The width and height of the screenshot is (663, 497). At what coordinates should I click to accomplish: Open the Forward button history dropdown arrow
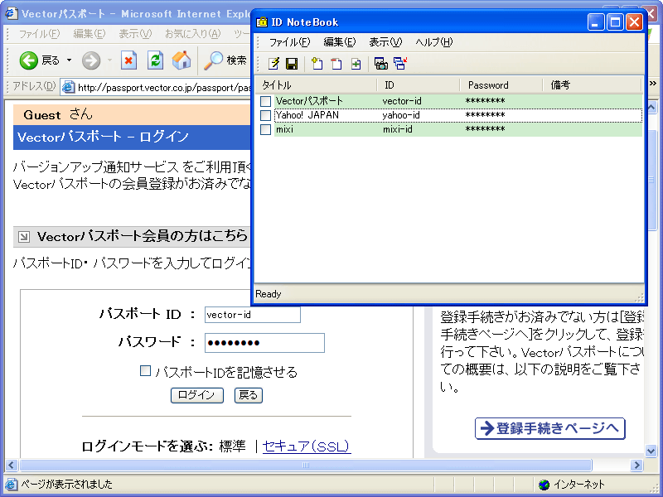(x=109, y=60)
